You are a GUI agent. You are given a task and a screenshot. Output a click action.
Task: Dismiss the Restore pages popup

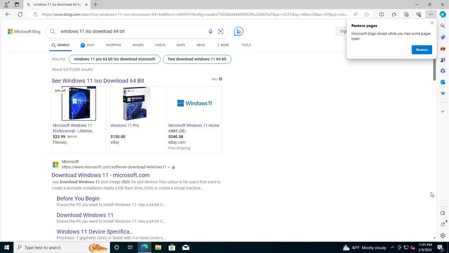pyautogui.click(x=432, y=23)
